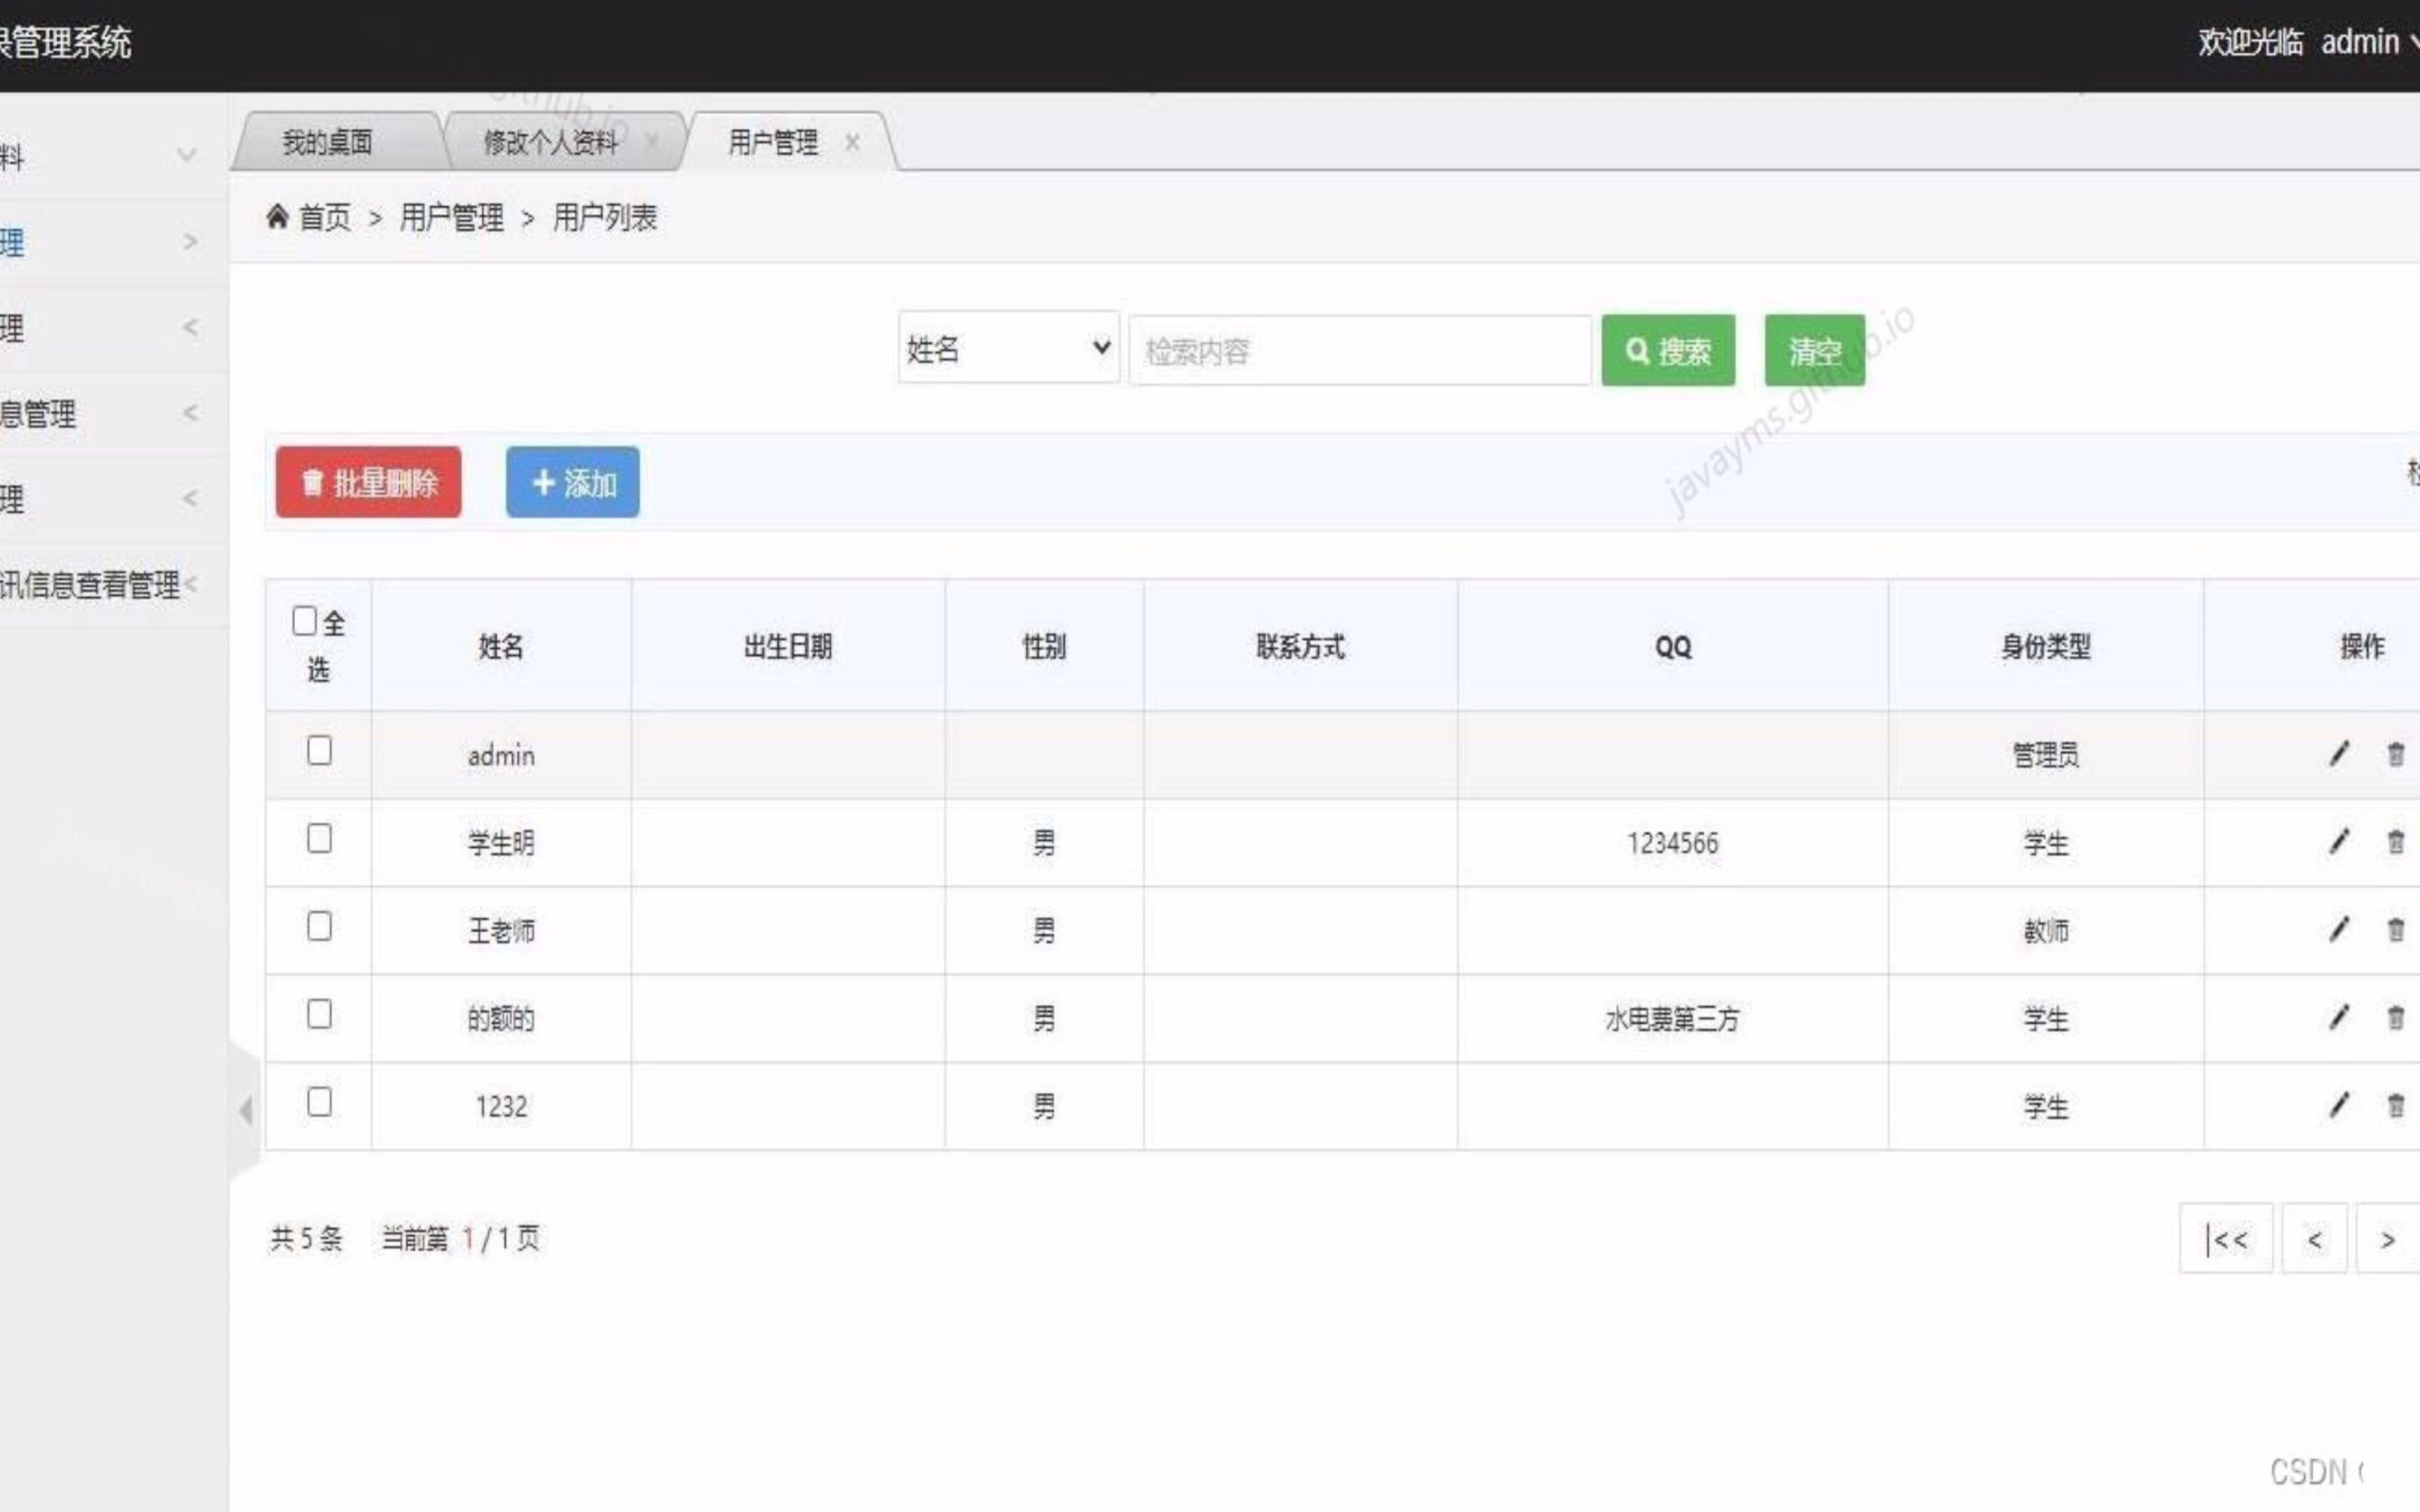2420x1512 pixels.
Task: Click inside the 检索内容 search input
Action: coord(1358,350)
